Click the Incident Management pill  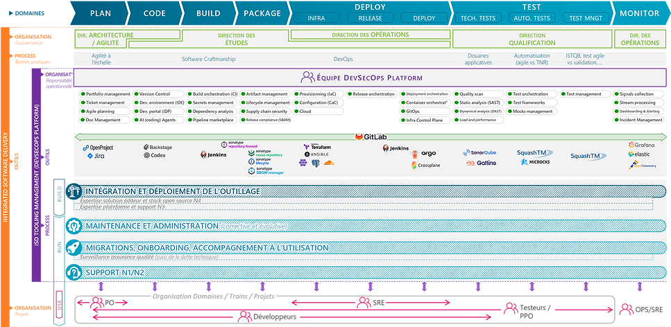(x=639, y=120)
